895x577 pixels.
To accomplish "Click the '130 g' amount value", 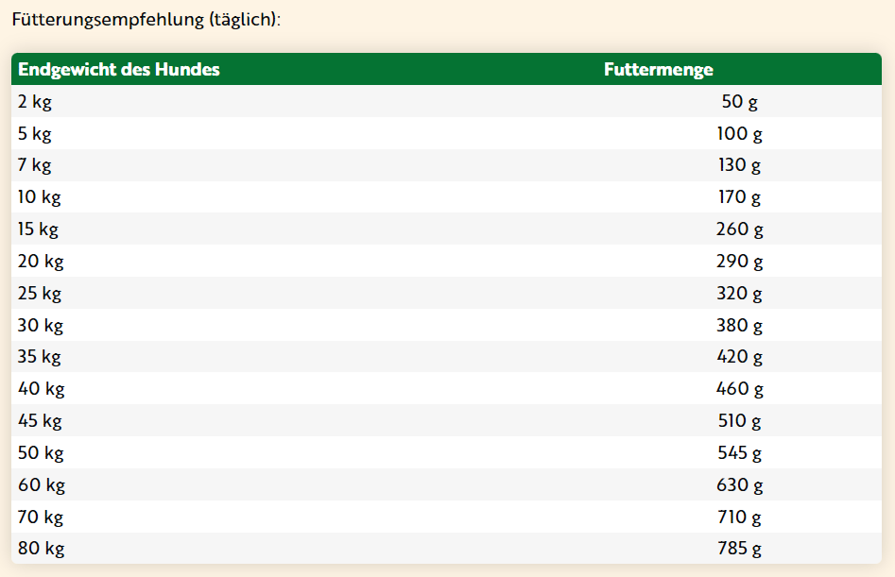I will [x=739, y=166].
